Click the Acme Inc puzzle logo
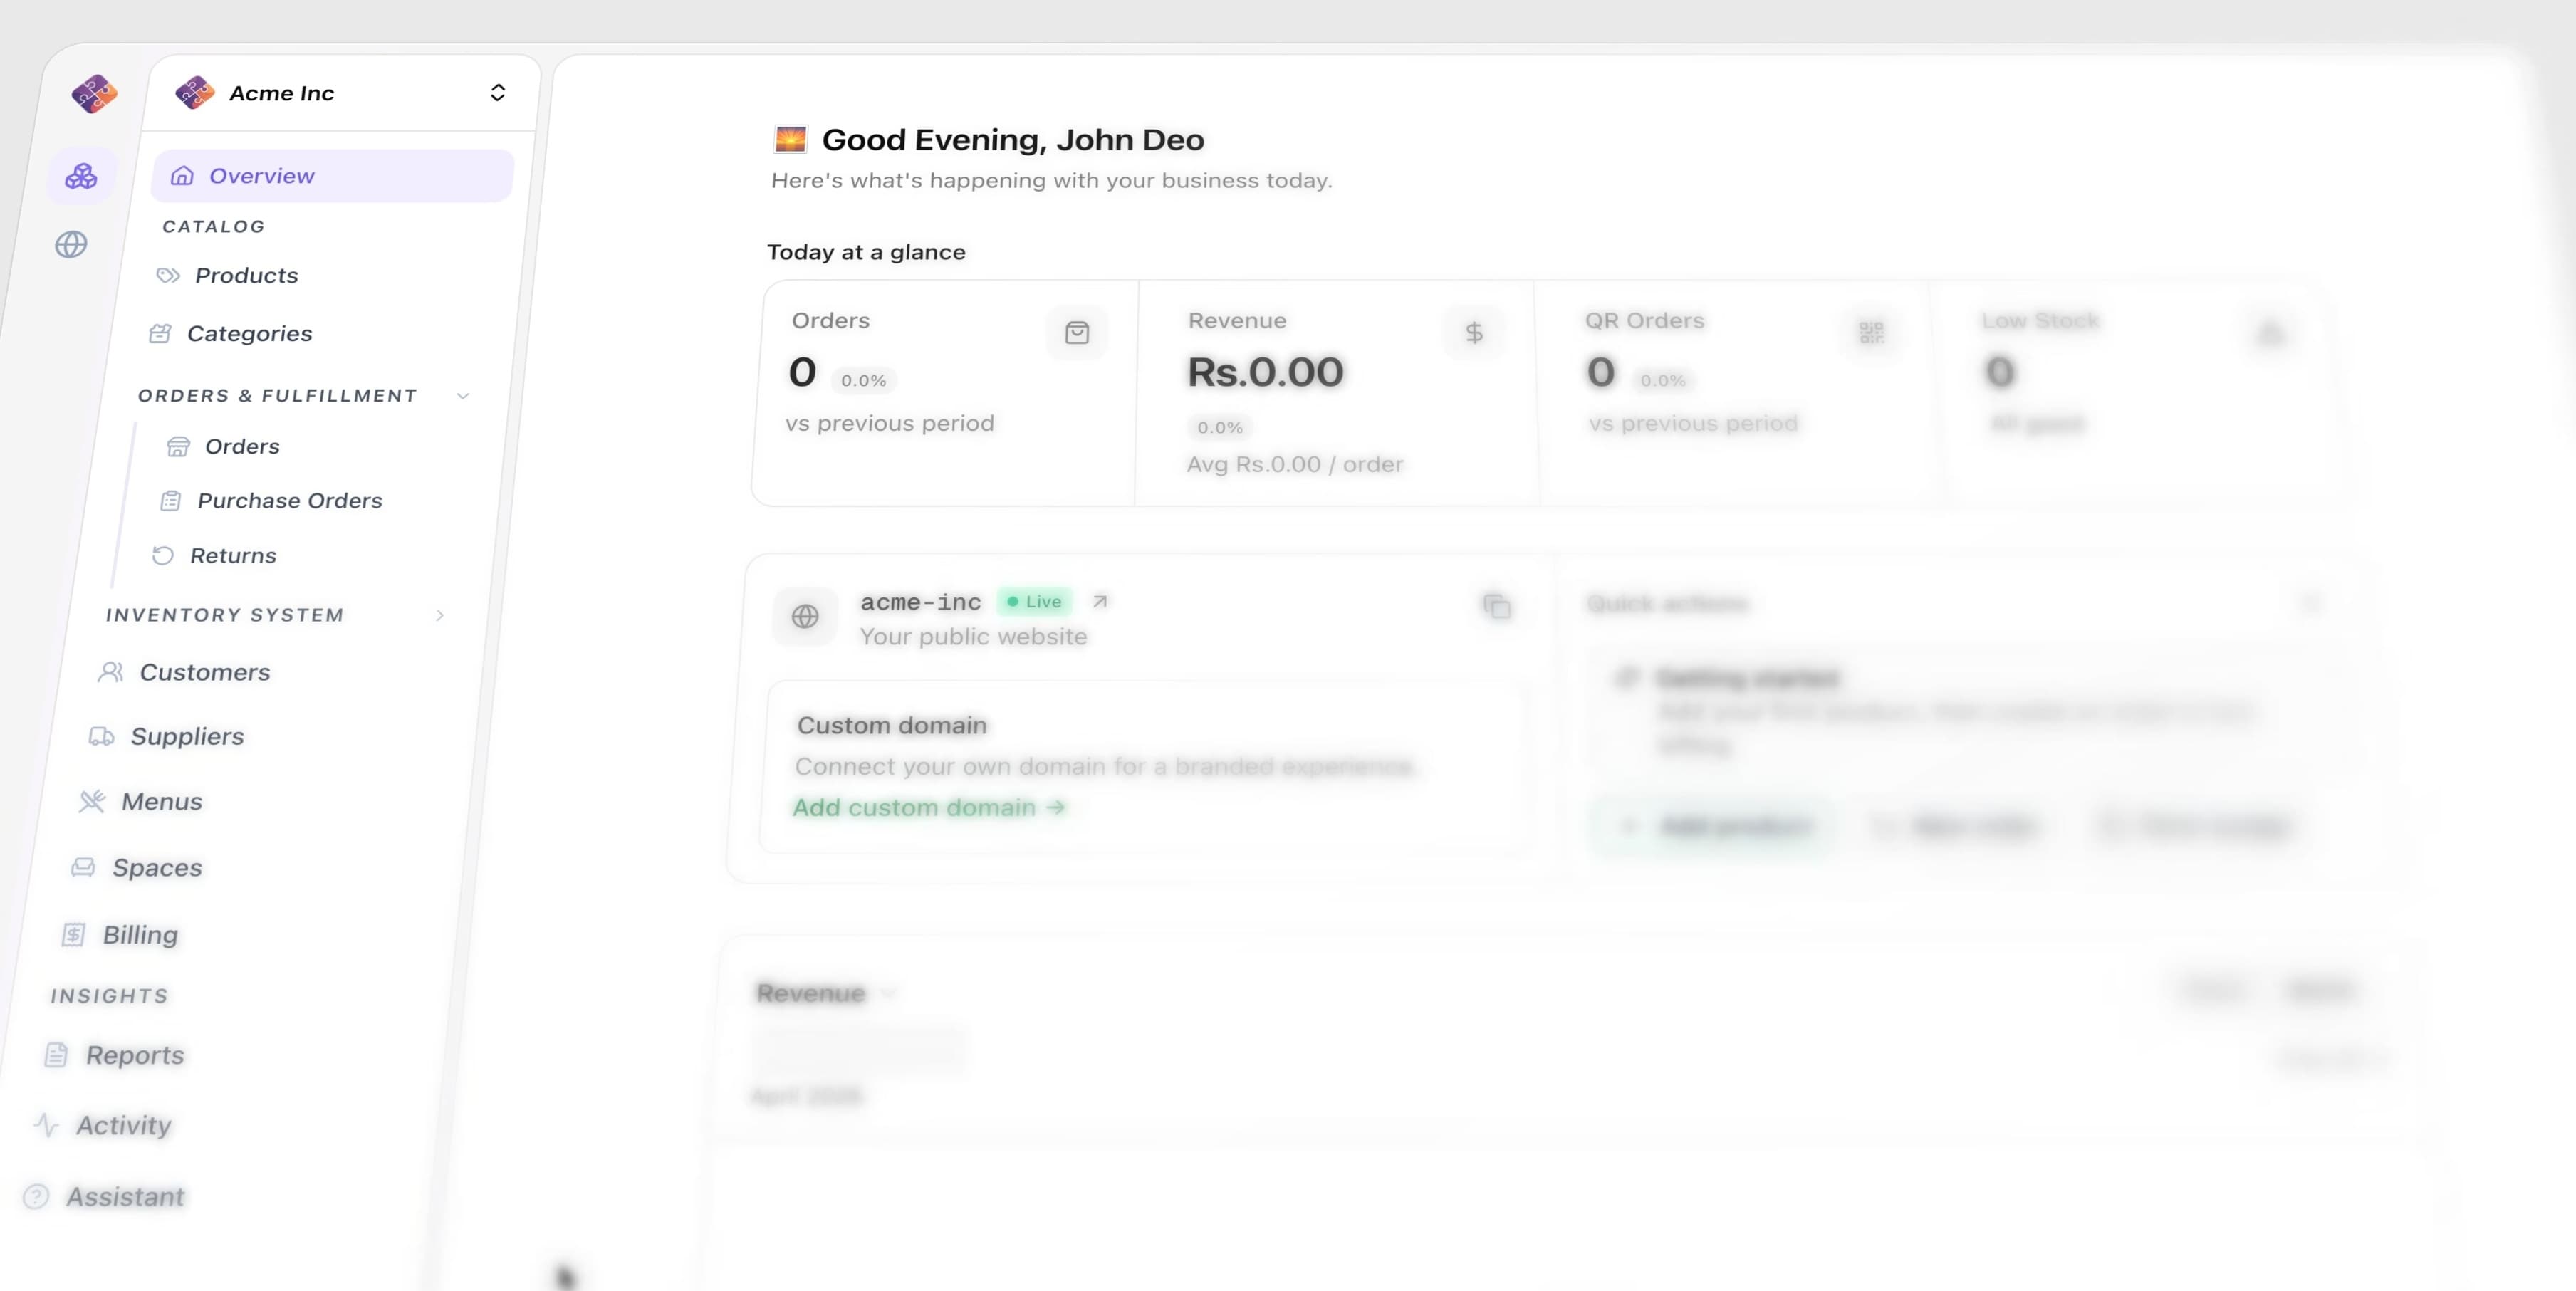The width and height of the screenshot is (2576, 1291). click(94, 93)
